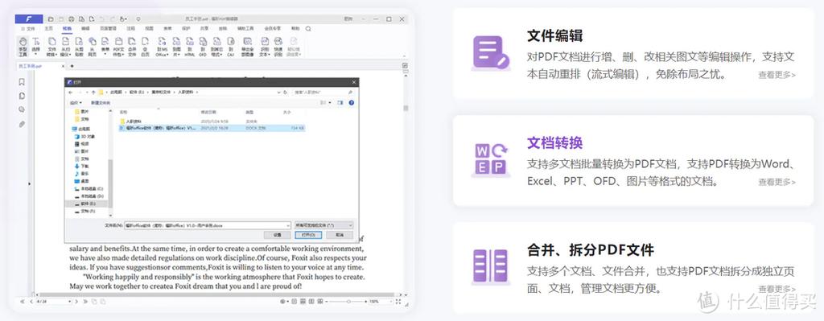This screenshot has width=824, height=321.
Task: Click the 到OFD export tool
Action: pos(203,47)
